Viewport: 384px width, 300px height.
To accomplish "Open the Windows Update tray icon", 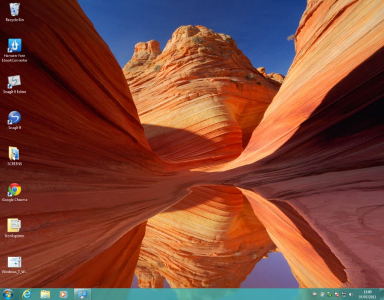I will [322, 294].
